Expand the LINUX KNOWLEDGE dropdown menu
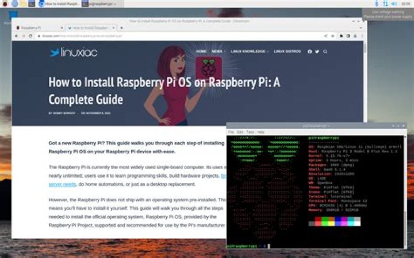This screenshot has width=414, height=258. tap(250, 52)
